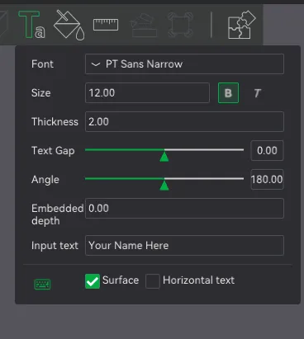
Task: Click the Thickness label
Action: [55, 122]
